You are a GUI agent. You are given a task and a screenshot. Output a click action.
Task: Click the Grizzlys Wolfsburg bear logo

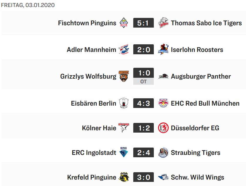click(124, 76)
